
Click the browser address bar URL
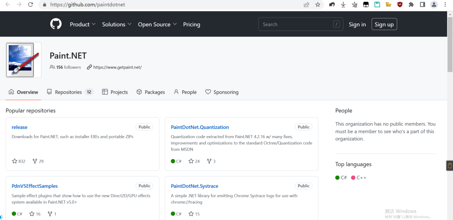[88, 5]
